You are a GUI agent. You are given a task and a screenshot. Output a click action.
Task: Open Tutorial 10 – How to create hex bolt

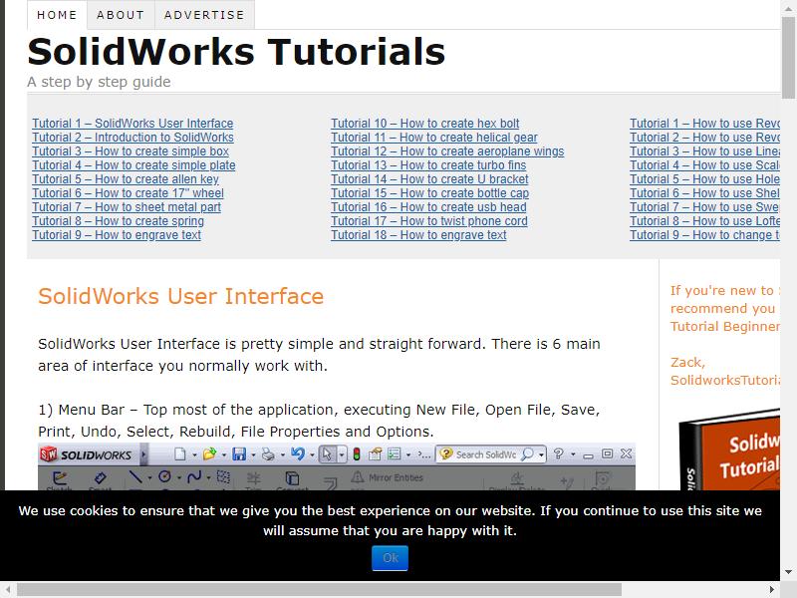(x=425, y=124)
